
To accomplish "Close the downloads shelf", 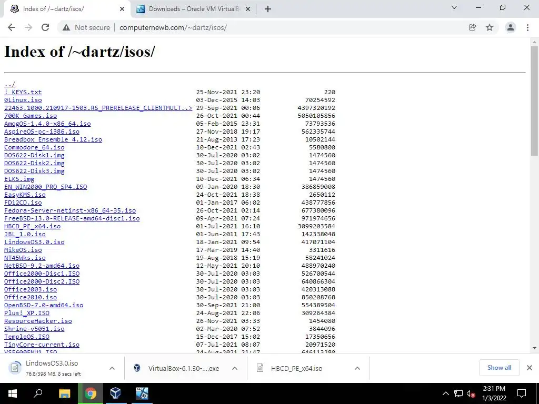I will [x=530, y=368].
